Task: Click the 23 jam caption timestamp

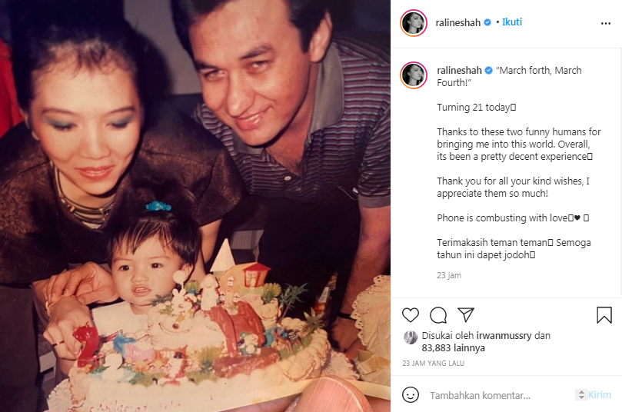Action: tap(449, 275)
